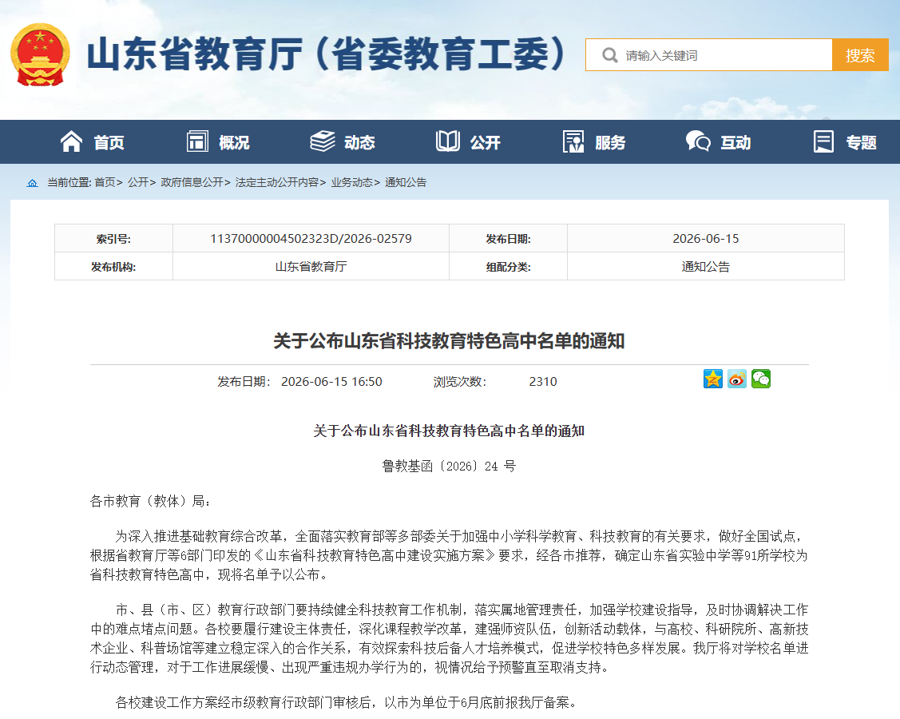The image size is (900, 719).
Task: Click the open book icon beside 公开
Action: point(448,141)
